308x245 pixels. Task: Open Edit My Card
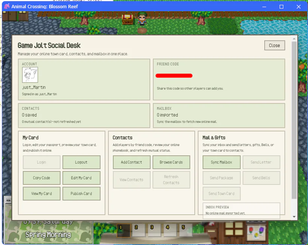(x=81, y=178)
